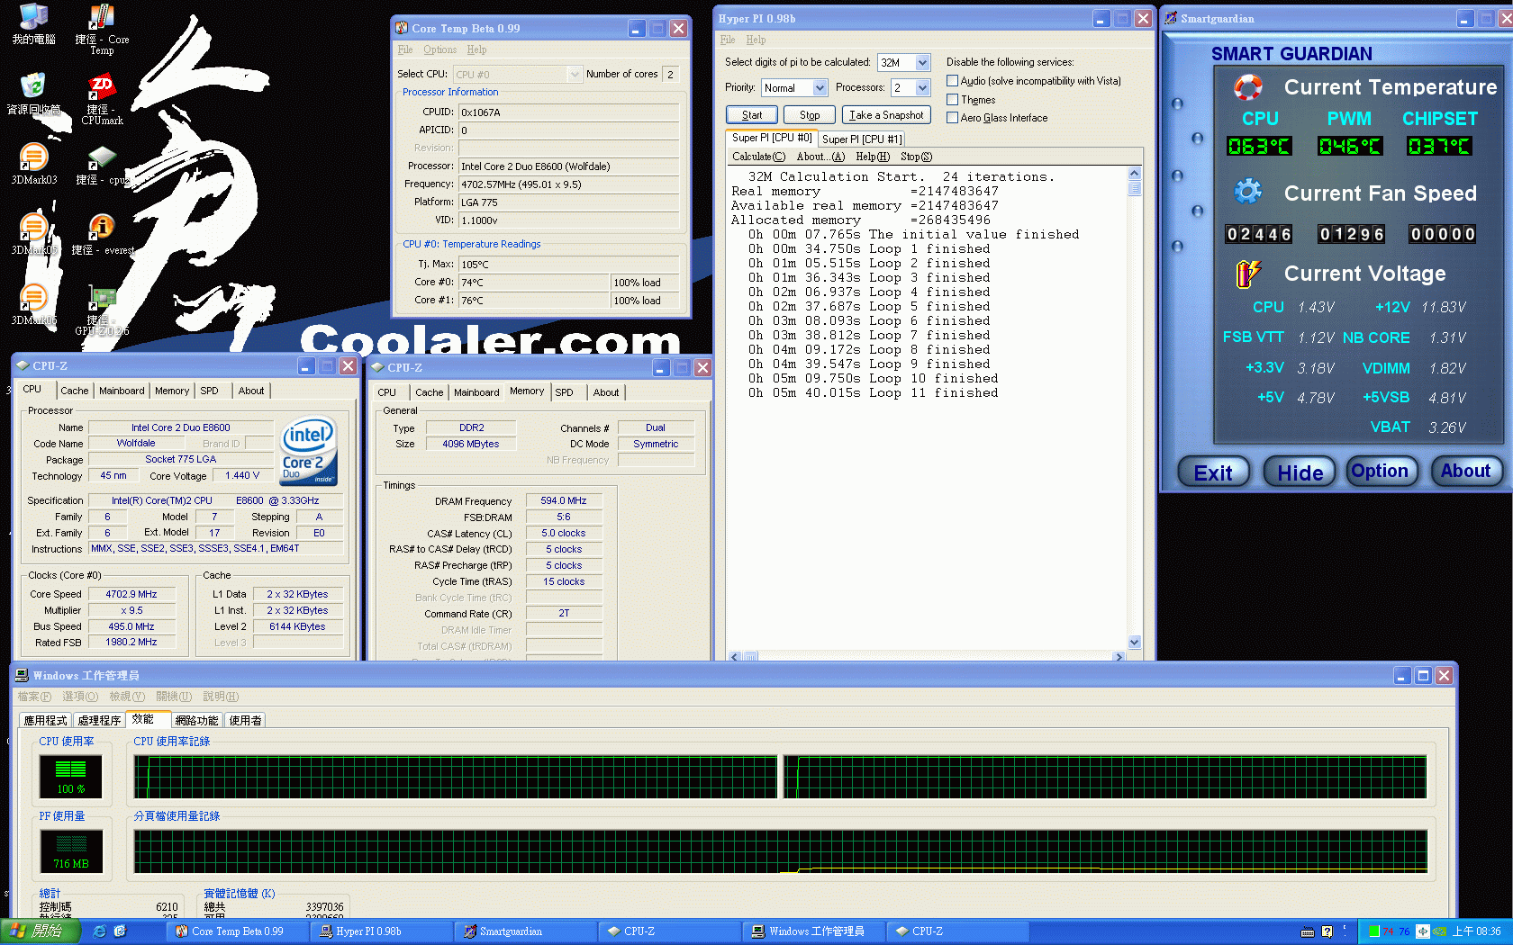Click the PF usage 716 MB meter

(x=71, y=851)
